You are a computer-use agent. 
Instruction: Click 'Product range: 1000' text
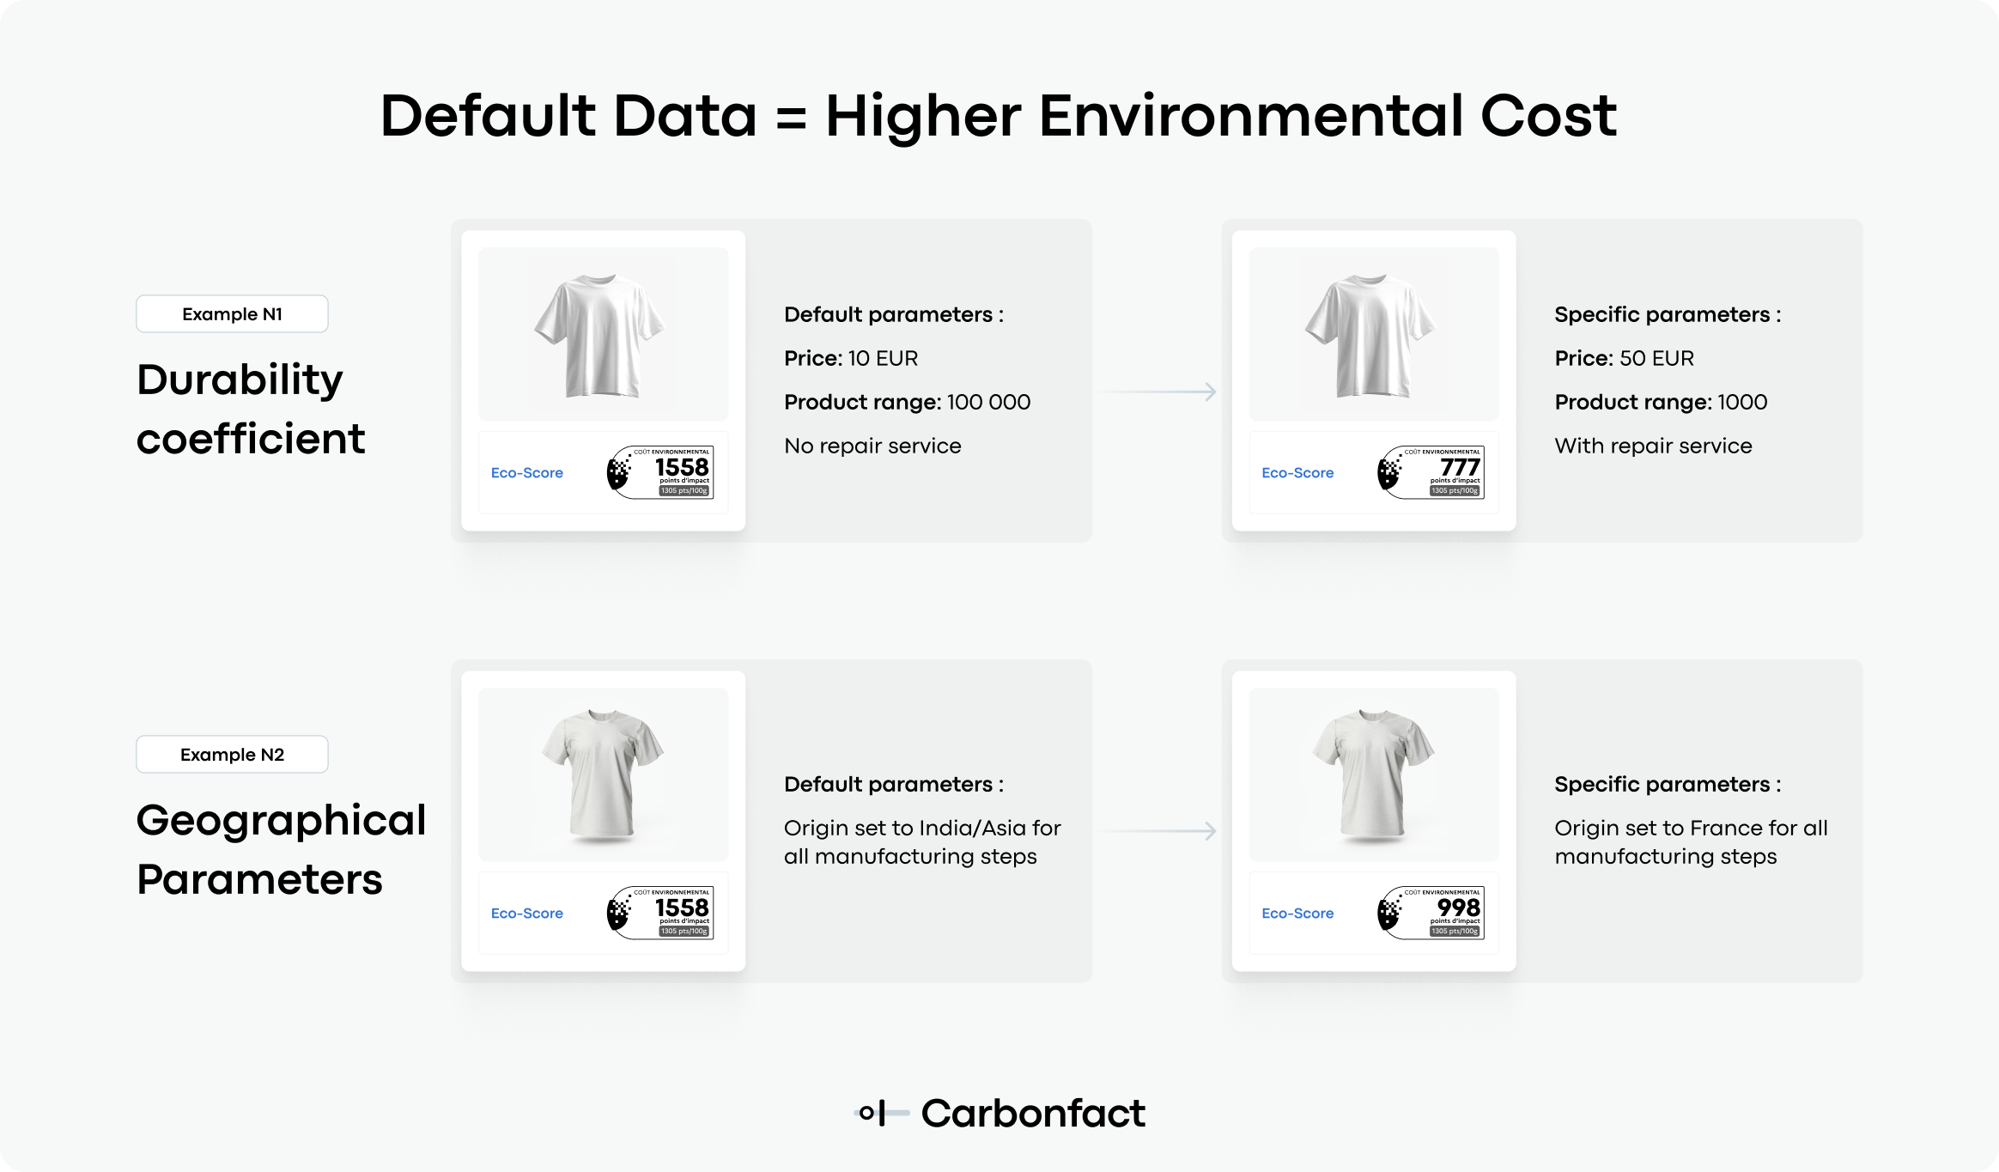[x=1661, y=402]
